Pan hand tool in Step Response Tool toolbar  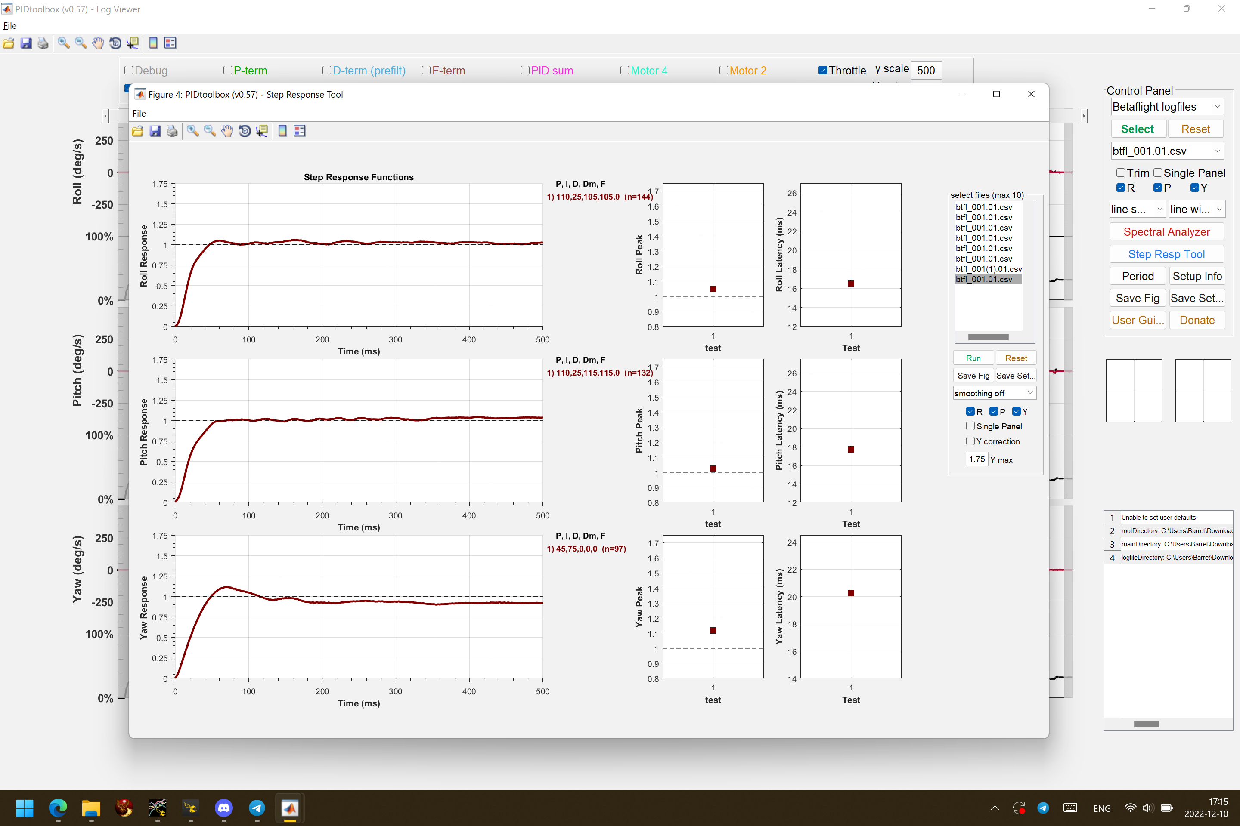click(227, 131)
